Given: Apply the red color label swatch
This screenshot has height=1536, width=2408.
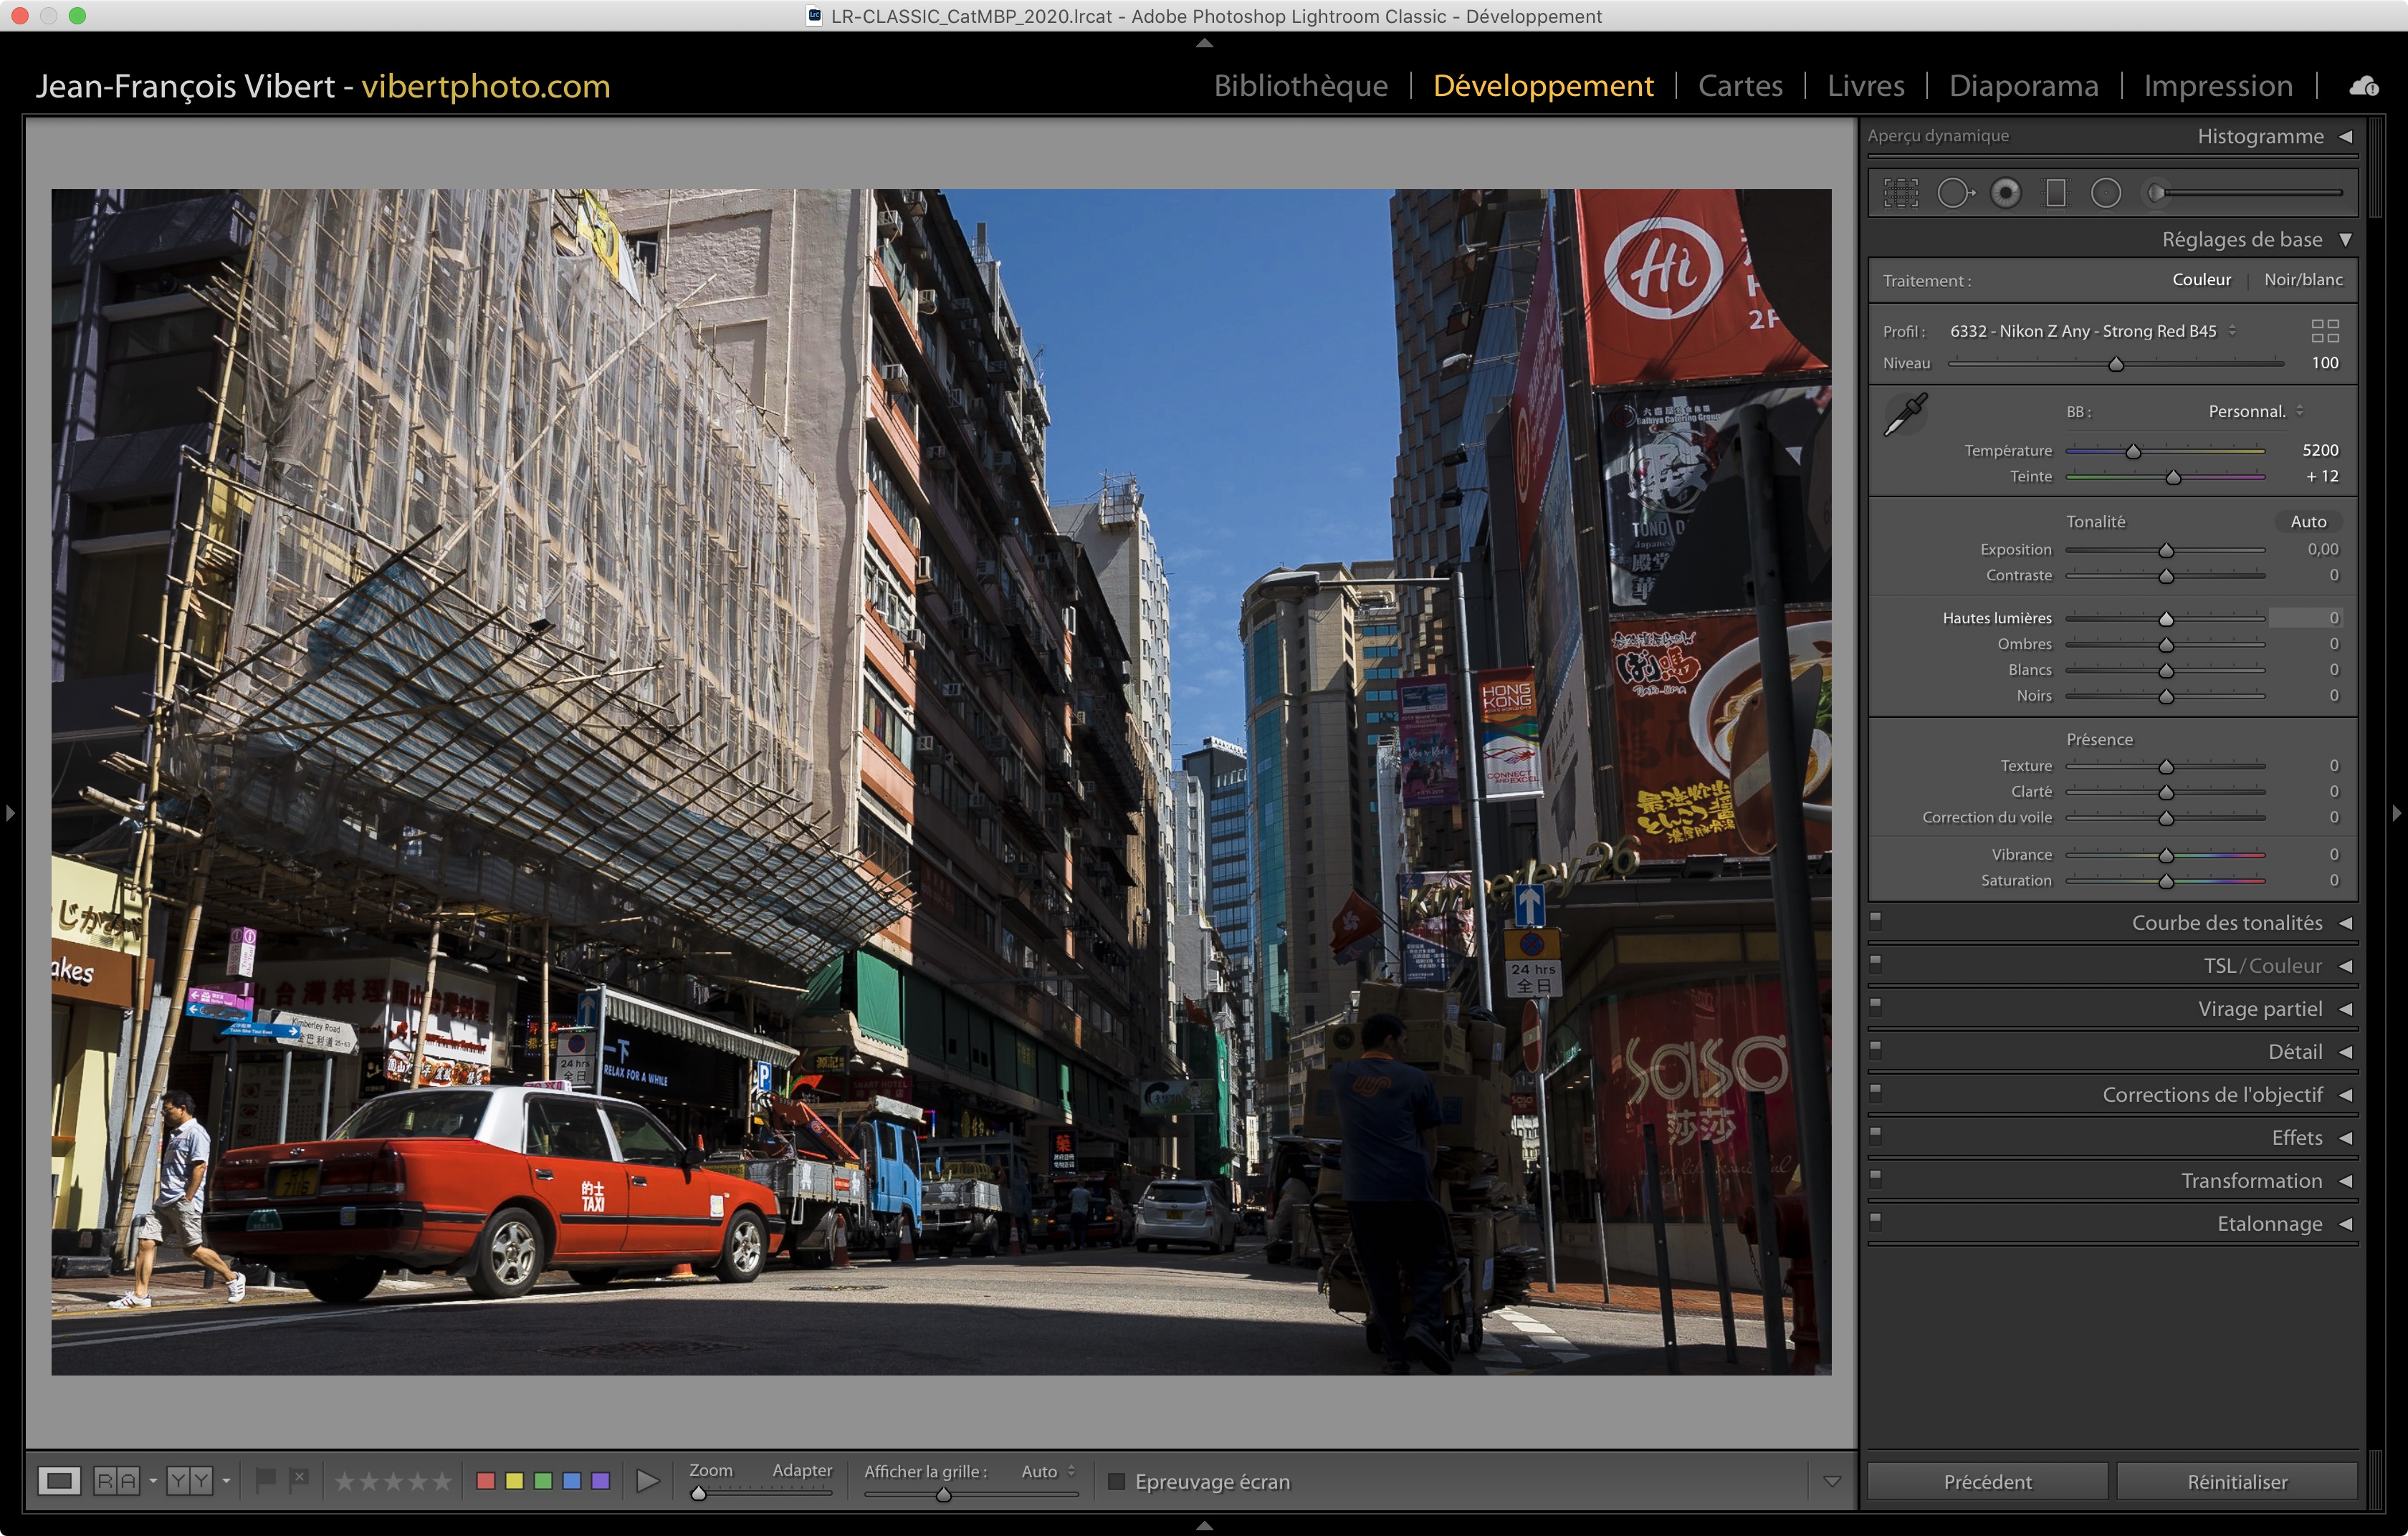Looking at the screenshot, I should click(x=486, y=1481).
